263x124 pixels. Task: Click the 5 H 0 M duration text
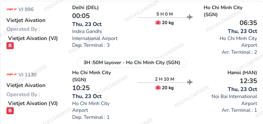[x=165, y=14]
